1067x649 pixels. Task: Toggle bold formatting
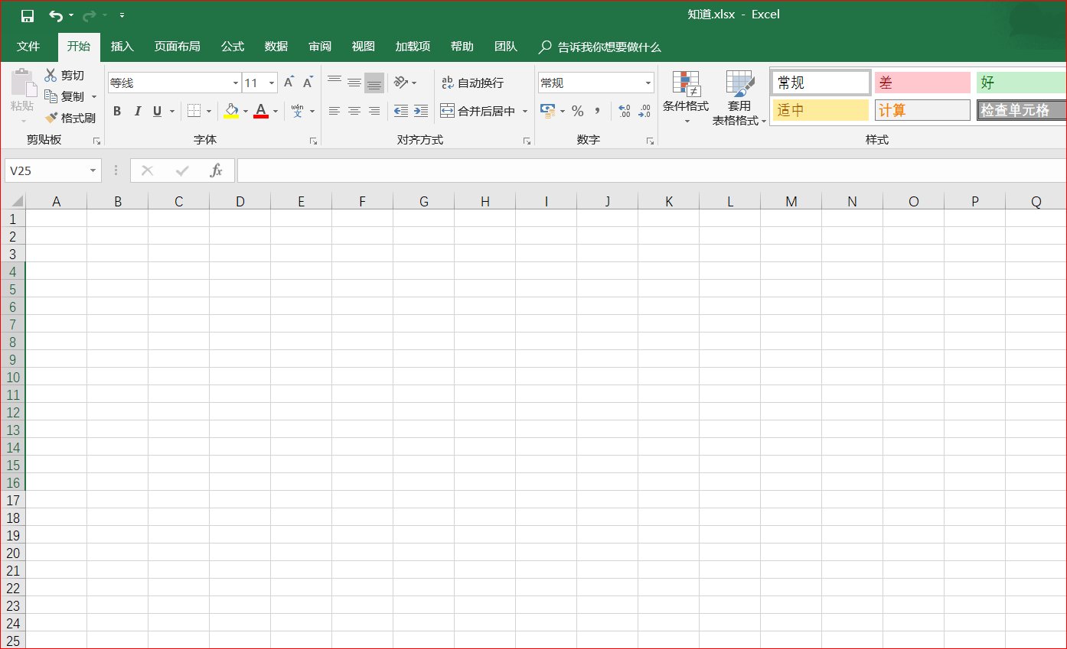click(117, 112)
